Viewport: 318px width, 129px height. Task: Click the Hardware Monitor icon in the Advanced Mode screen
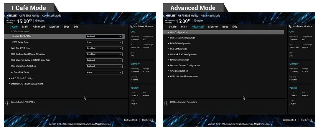(x=291, y=27)
